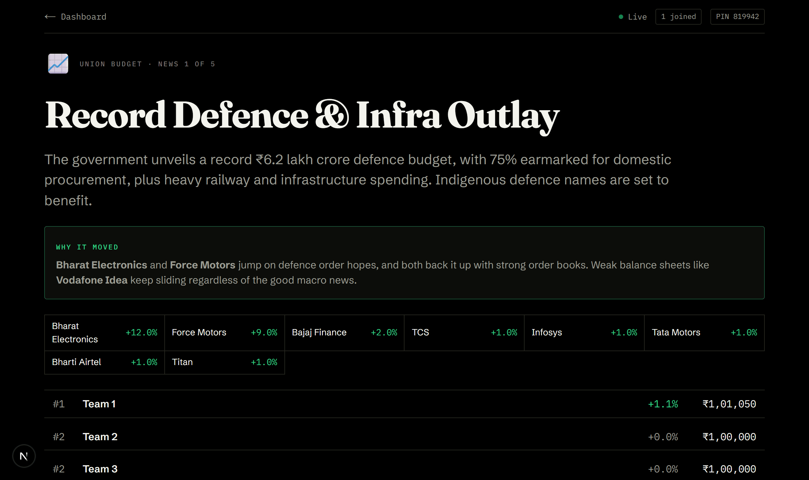
Task: Click Vodafone Idea in the explanation text
Action: [x=92, y=280]
